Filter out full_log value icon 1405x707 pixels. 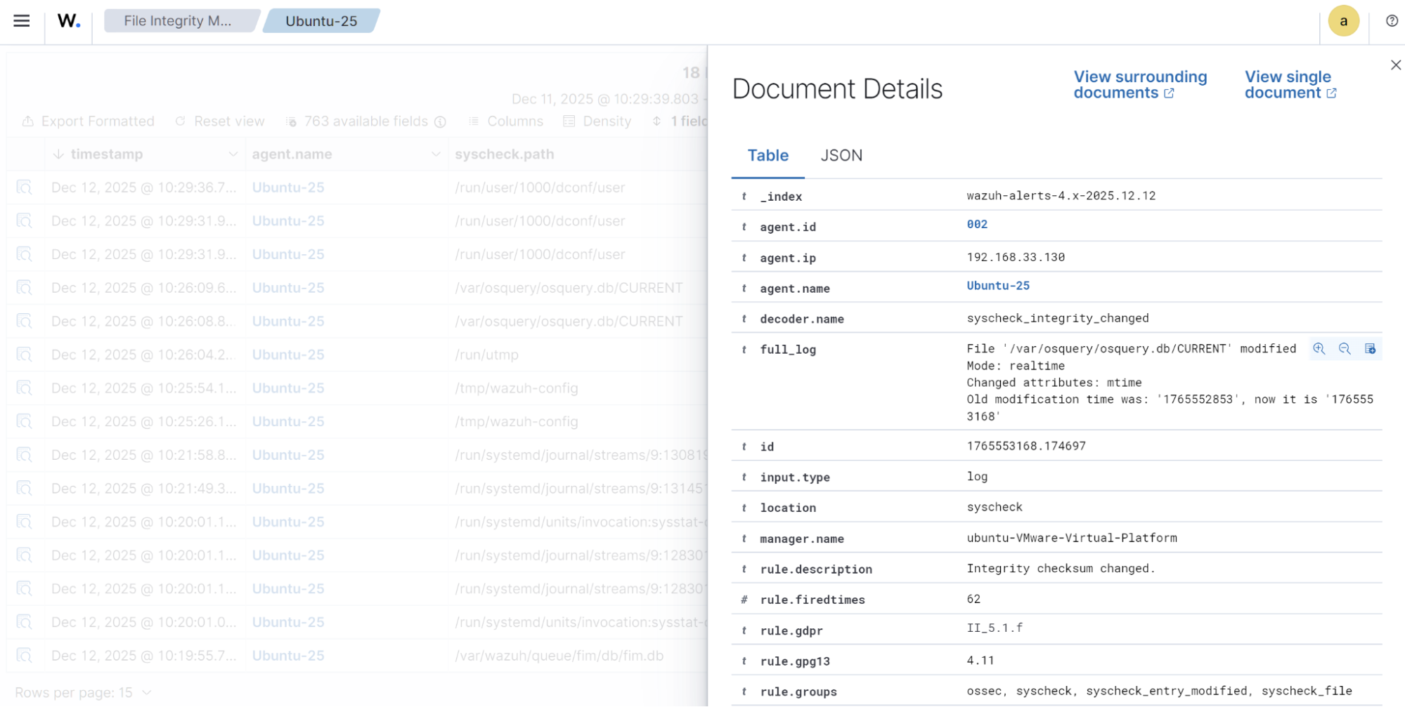[x=1345, y=349]
